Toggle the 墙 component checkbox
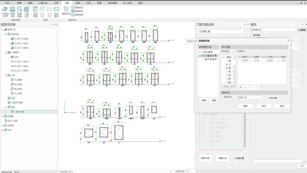 [x=227, y=61]
